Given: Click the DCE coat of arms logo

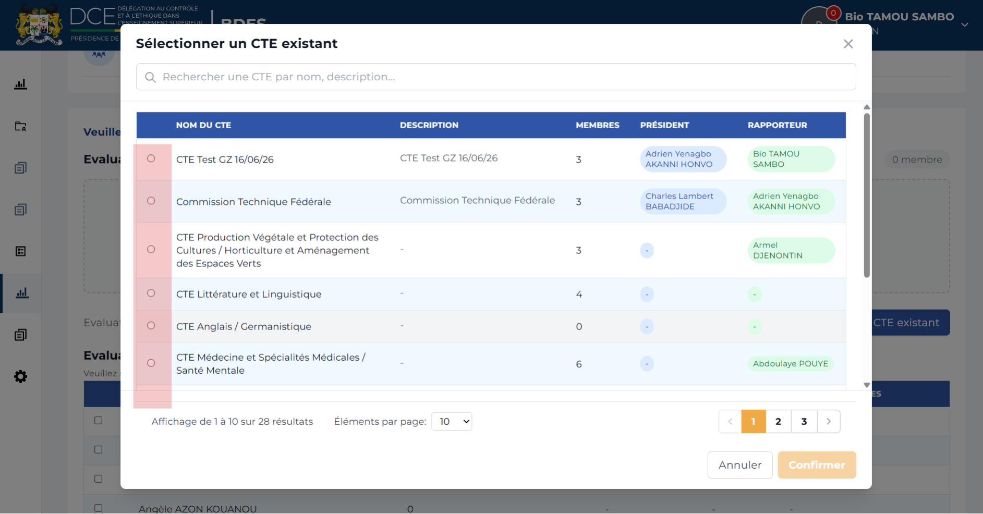Looking at the screenshot, I should click(x=39, y=25).
